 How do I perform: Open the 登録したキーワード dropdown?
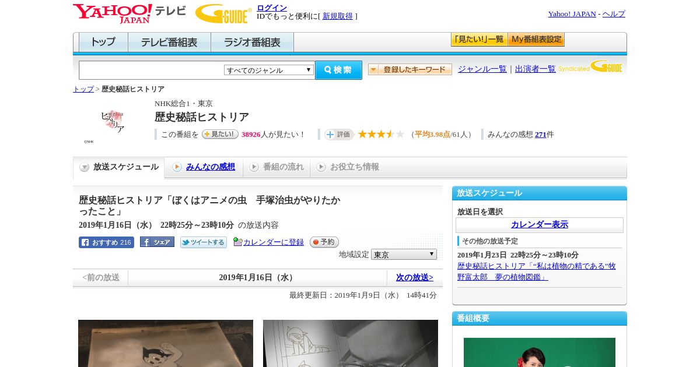click(410, 69)
